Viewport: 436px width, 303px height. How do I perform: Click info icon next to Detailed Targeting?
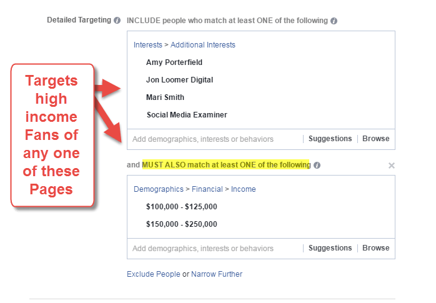[x=117, y=20]
